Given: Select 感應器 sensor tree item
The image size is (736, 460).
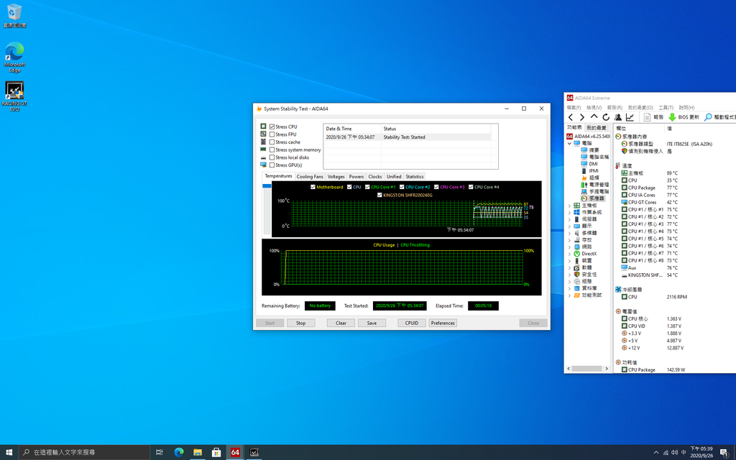Looking at the screenshot, I should pos(593,198).
